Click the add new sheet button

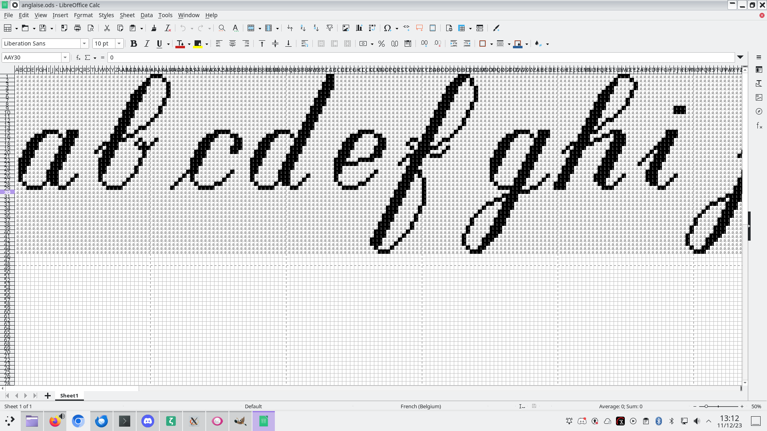[48, 395]
